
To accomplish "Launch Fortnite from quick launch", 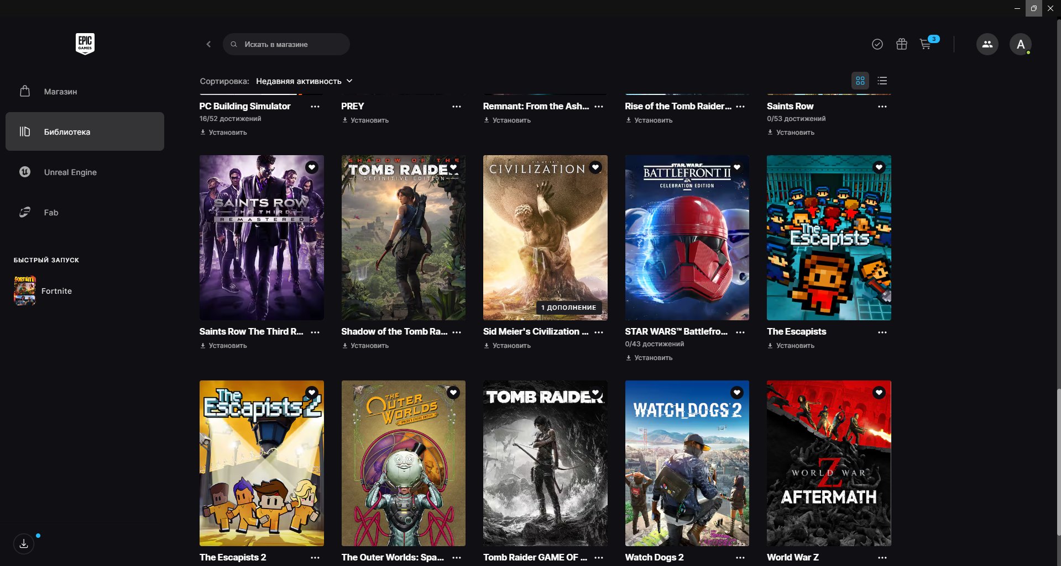I will pos(56,291).
